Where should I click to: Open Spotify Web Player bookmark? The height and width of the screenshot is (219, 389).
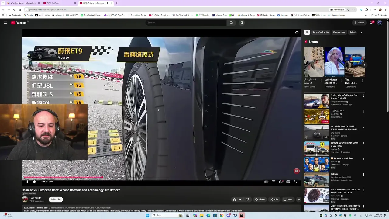click(91, 15)
